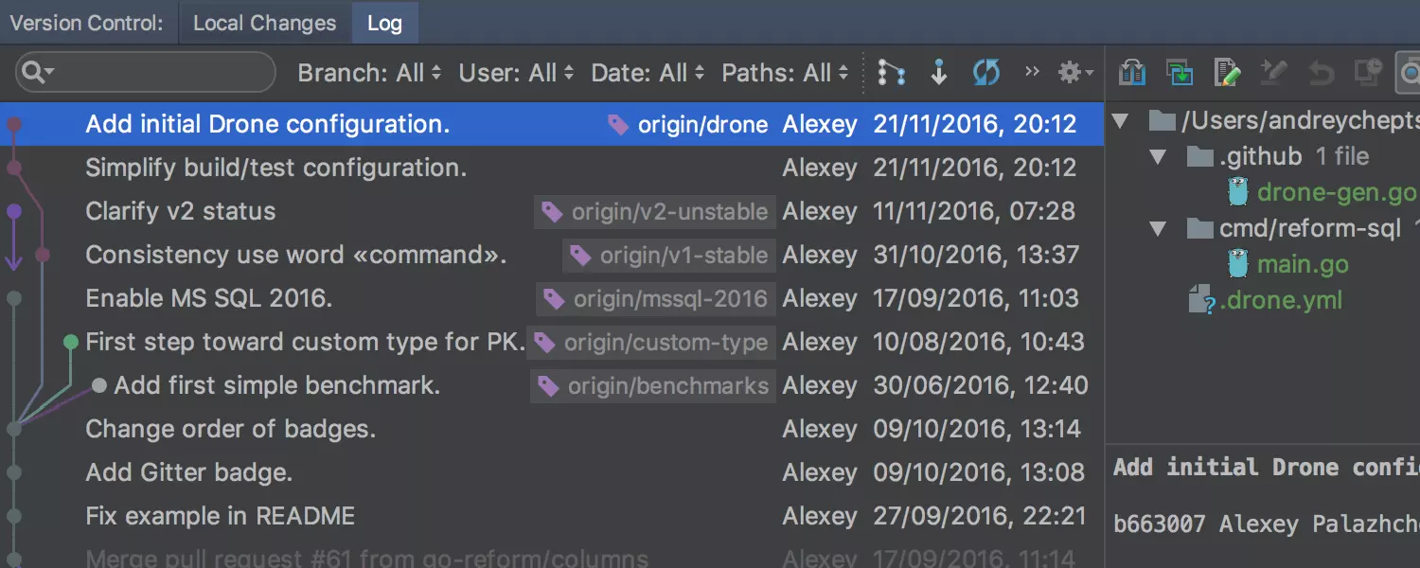Open the log settings gear menu
This screenshot has height=568, width=1420.
pos(1074,73)
